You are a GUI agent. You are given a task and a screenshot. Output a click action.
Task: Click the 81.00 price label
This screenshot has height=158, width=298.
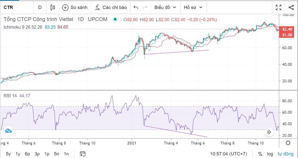pyautogui.click(x=287, y=35)
